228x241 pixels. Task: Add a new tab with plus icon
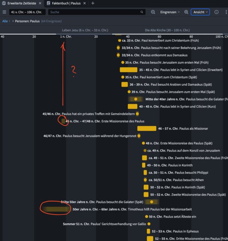pyautogui.click(x=92, y=3)
